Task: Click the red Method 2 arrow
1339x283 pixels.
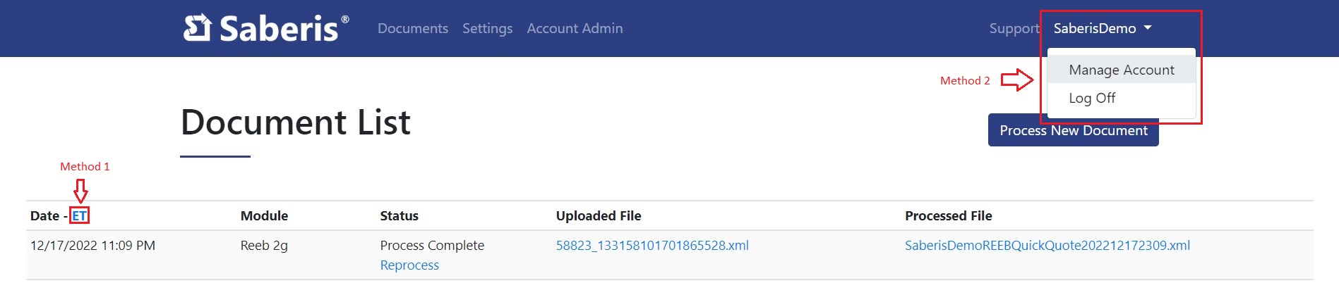Action: pos(1017,80)
